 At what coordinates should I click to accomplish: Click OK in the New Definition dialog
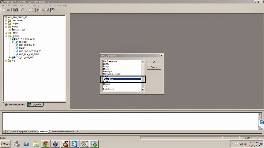tap(154, 62)
